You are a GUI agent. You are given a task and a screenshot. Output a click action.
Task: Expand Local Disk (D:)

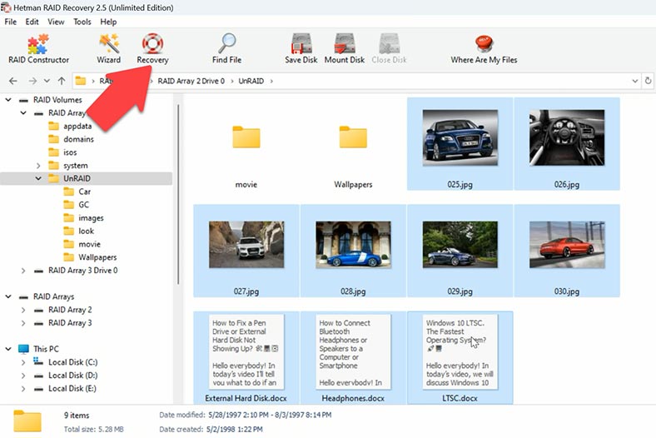pyautogui.click(x=23, y=376)
